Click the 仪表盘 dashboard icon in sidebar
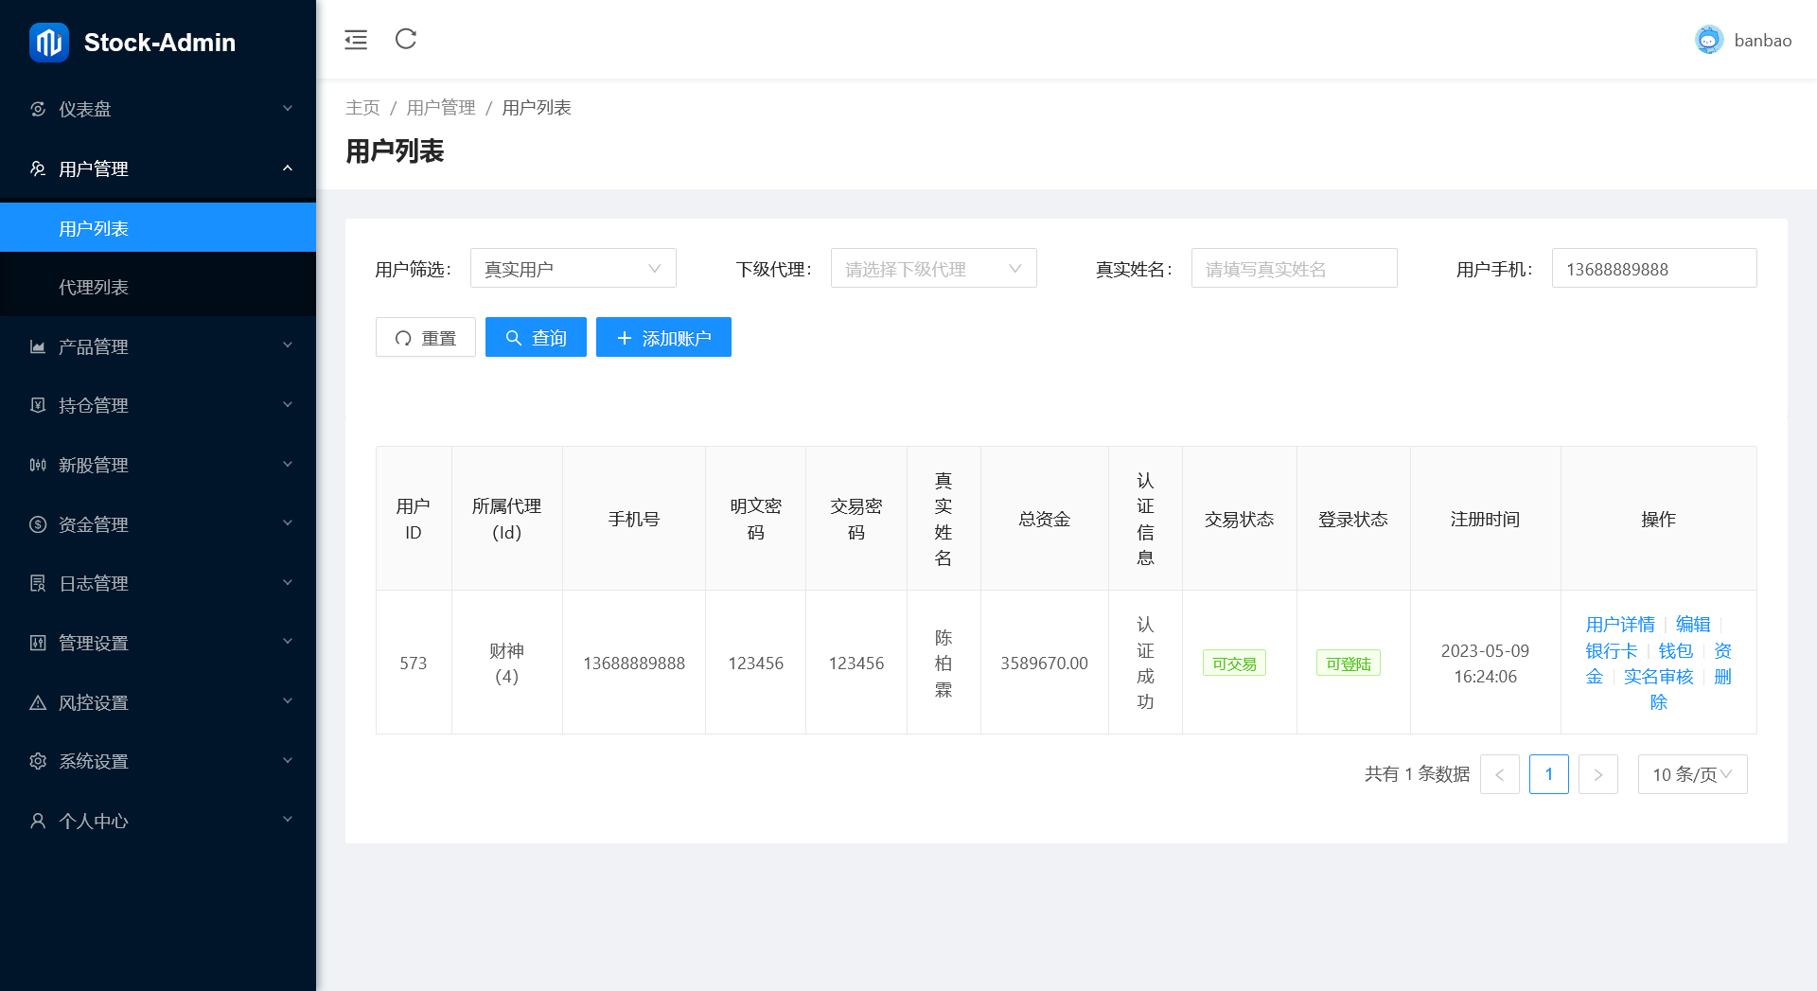This screenshot has height=991, width=1817. tap(38, 109)
